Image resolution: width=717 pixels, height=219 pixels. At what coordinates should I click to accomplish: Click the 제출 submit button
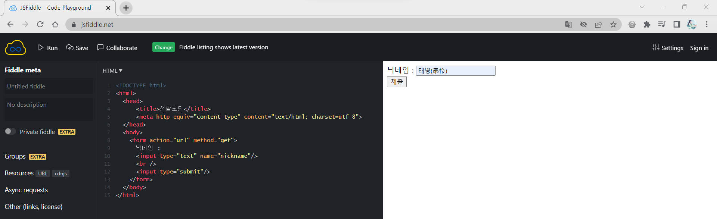tap(397, 82)
